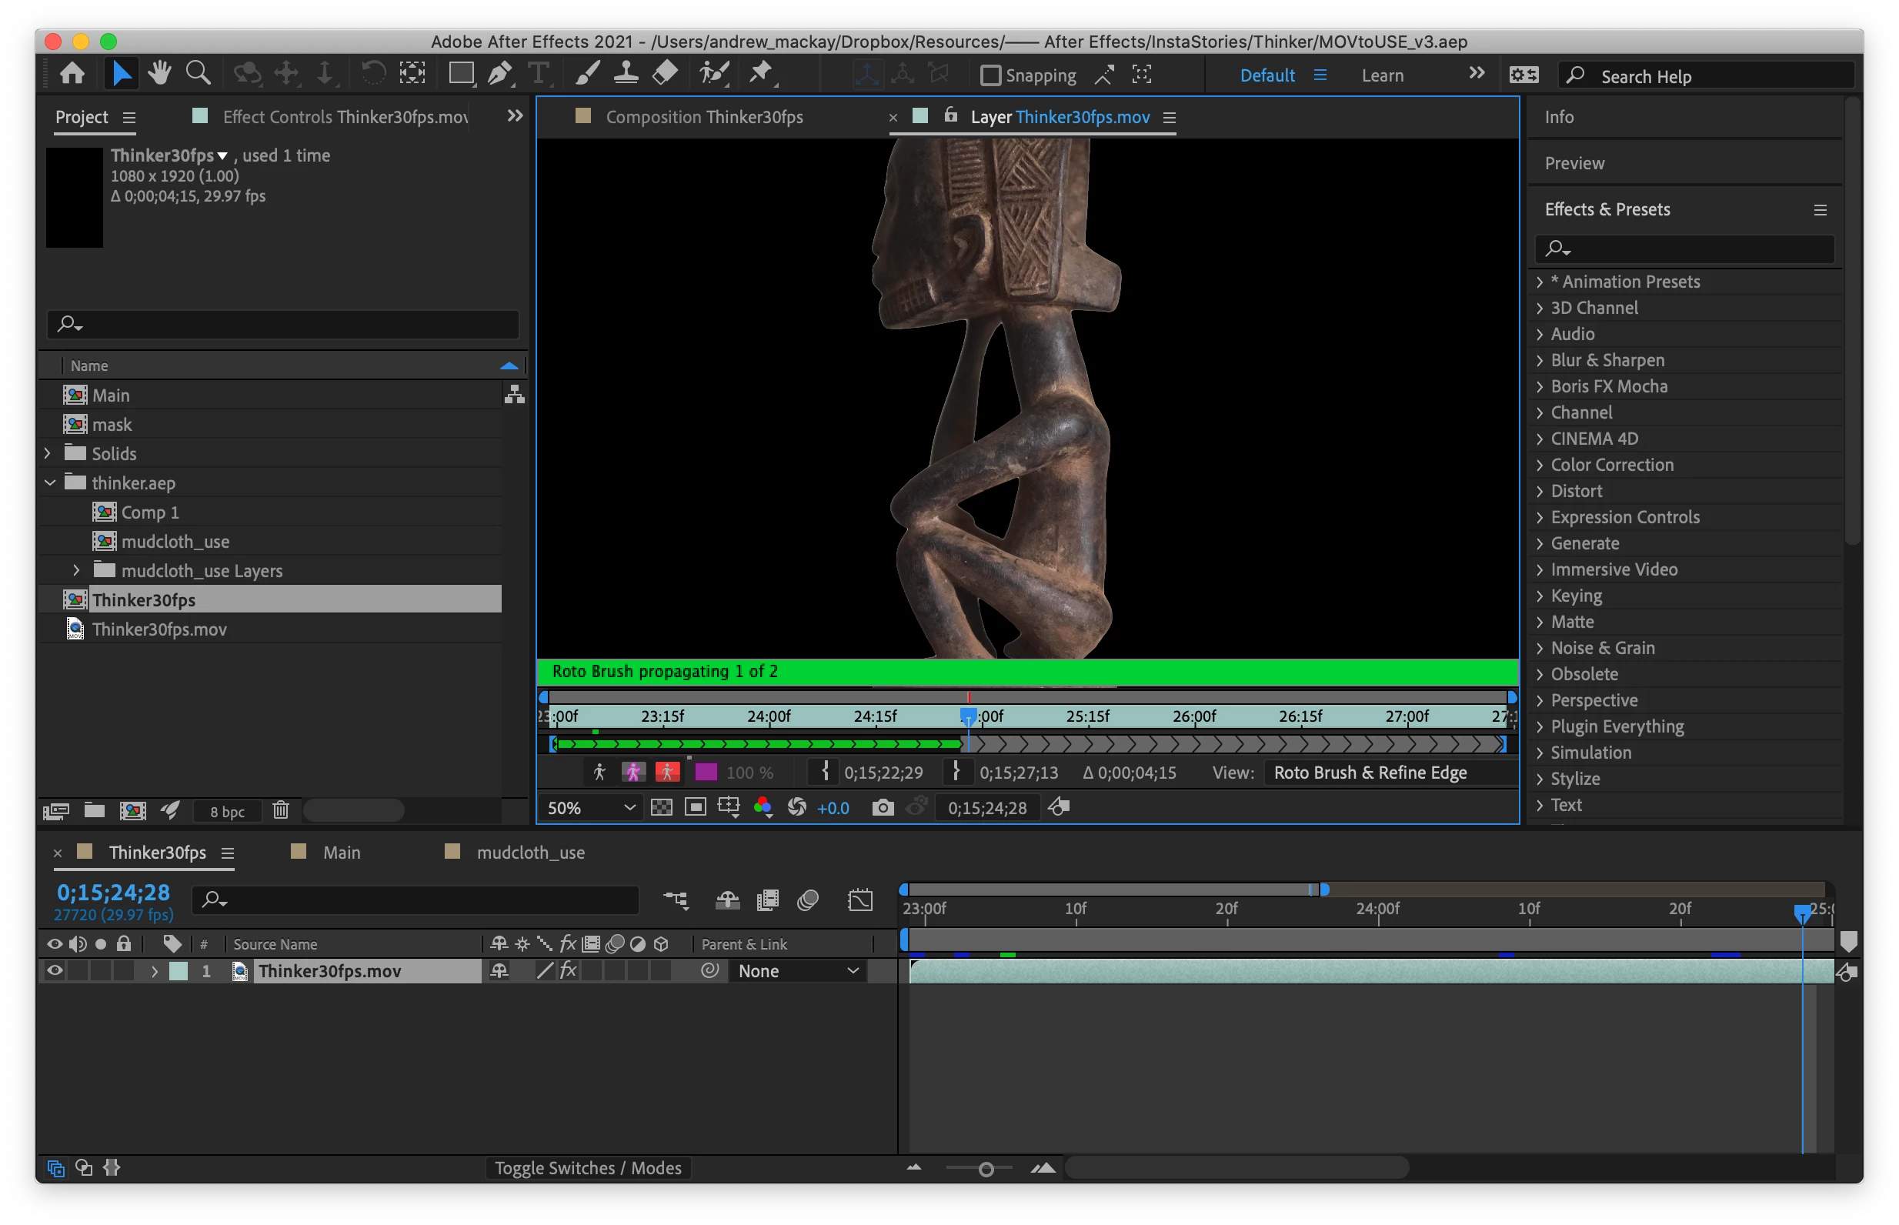Select the Roto Brush tool

click(713, 74)
